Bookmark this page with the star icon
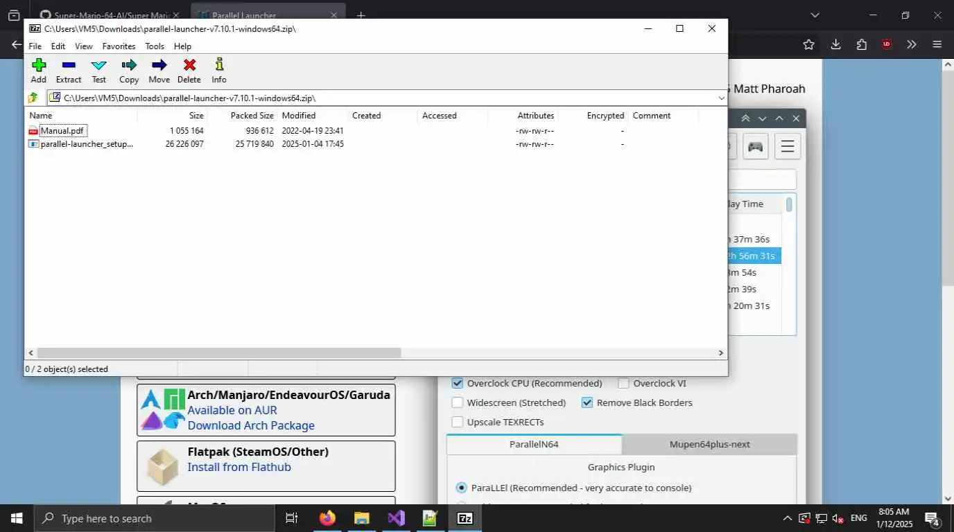This screenshot has width=954, height=532. tap(808, 44)
